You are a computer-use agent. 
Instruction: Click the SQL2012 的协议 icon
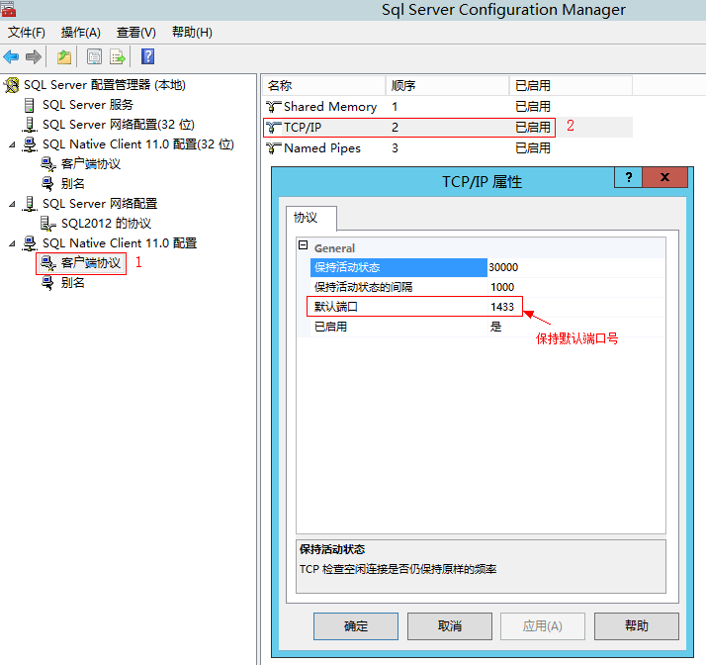[47, 223]
